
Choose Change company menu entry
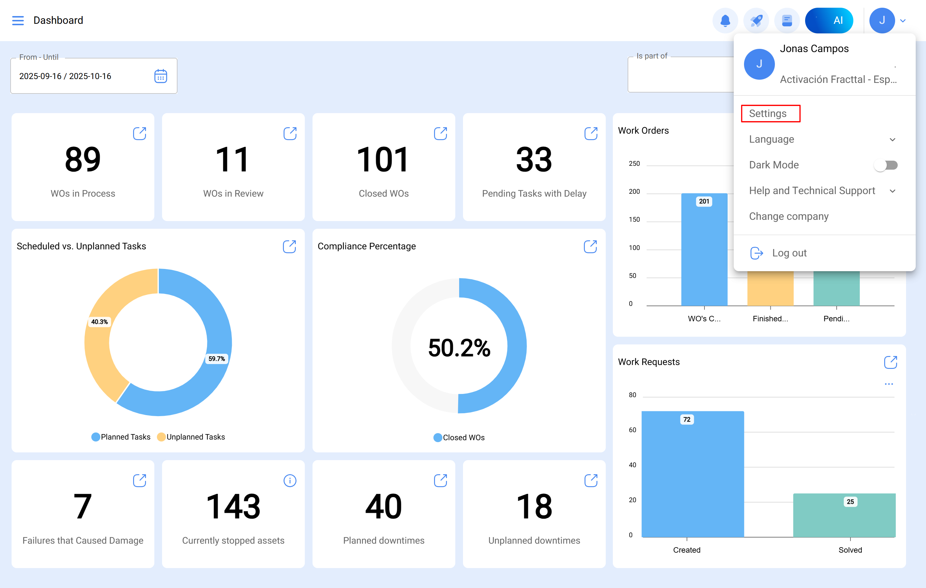pyautogui.click(x=788, y=216)
